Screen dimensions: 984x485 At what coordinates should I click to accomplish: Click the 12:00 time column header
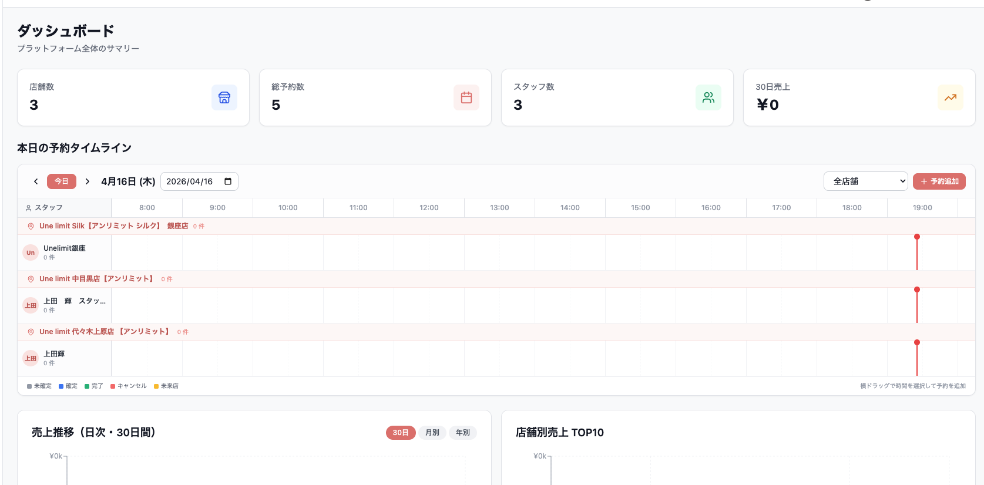point(429,208)
